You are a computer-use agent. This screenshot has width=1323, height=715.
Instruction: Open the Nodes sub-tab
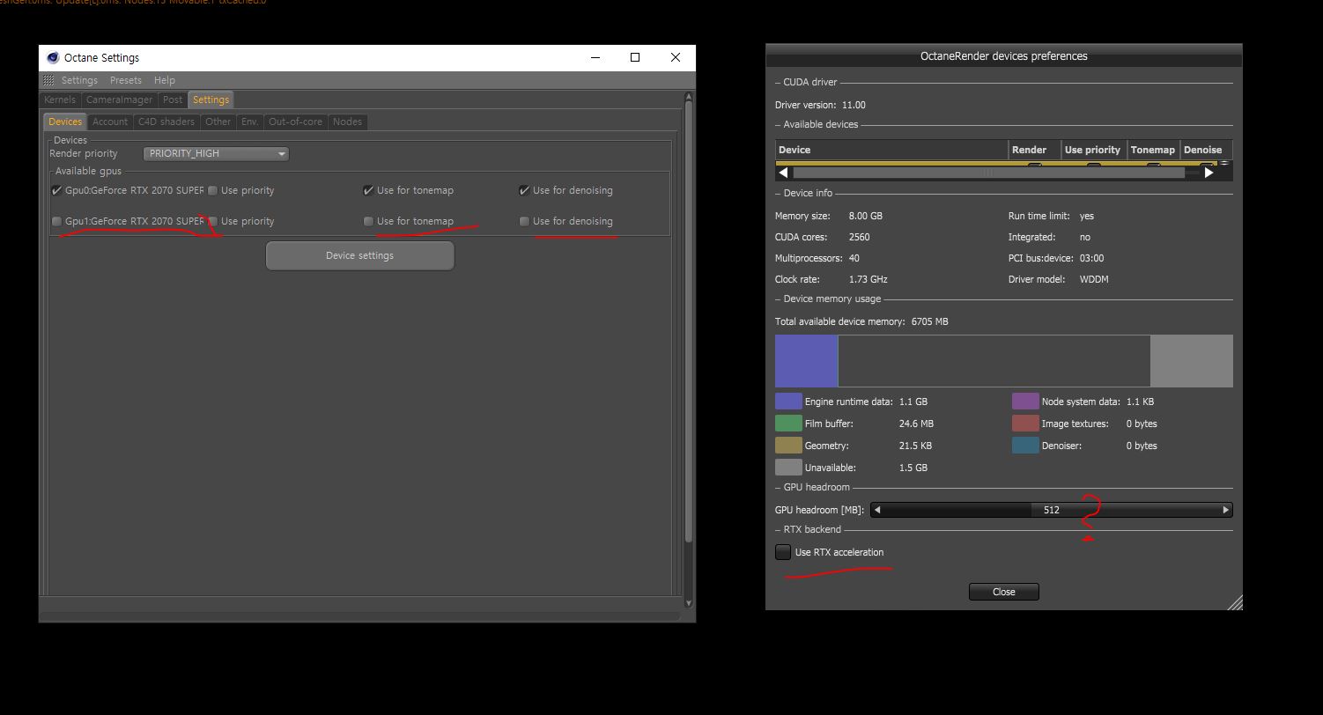pos(347,122)
